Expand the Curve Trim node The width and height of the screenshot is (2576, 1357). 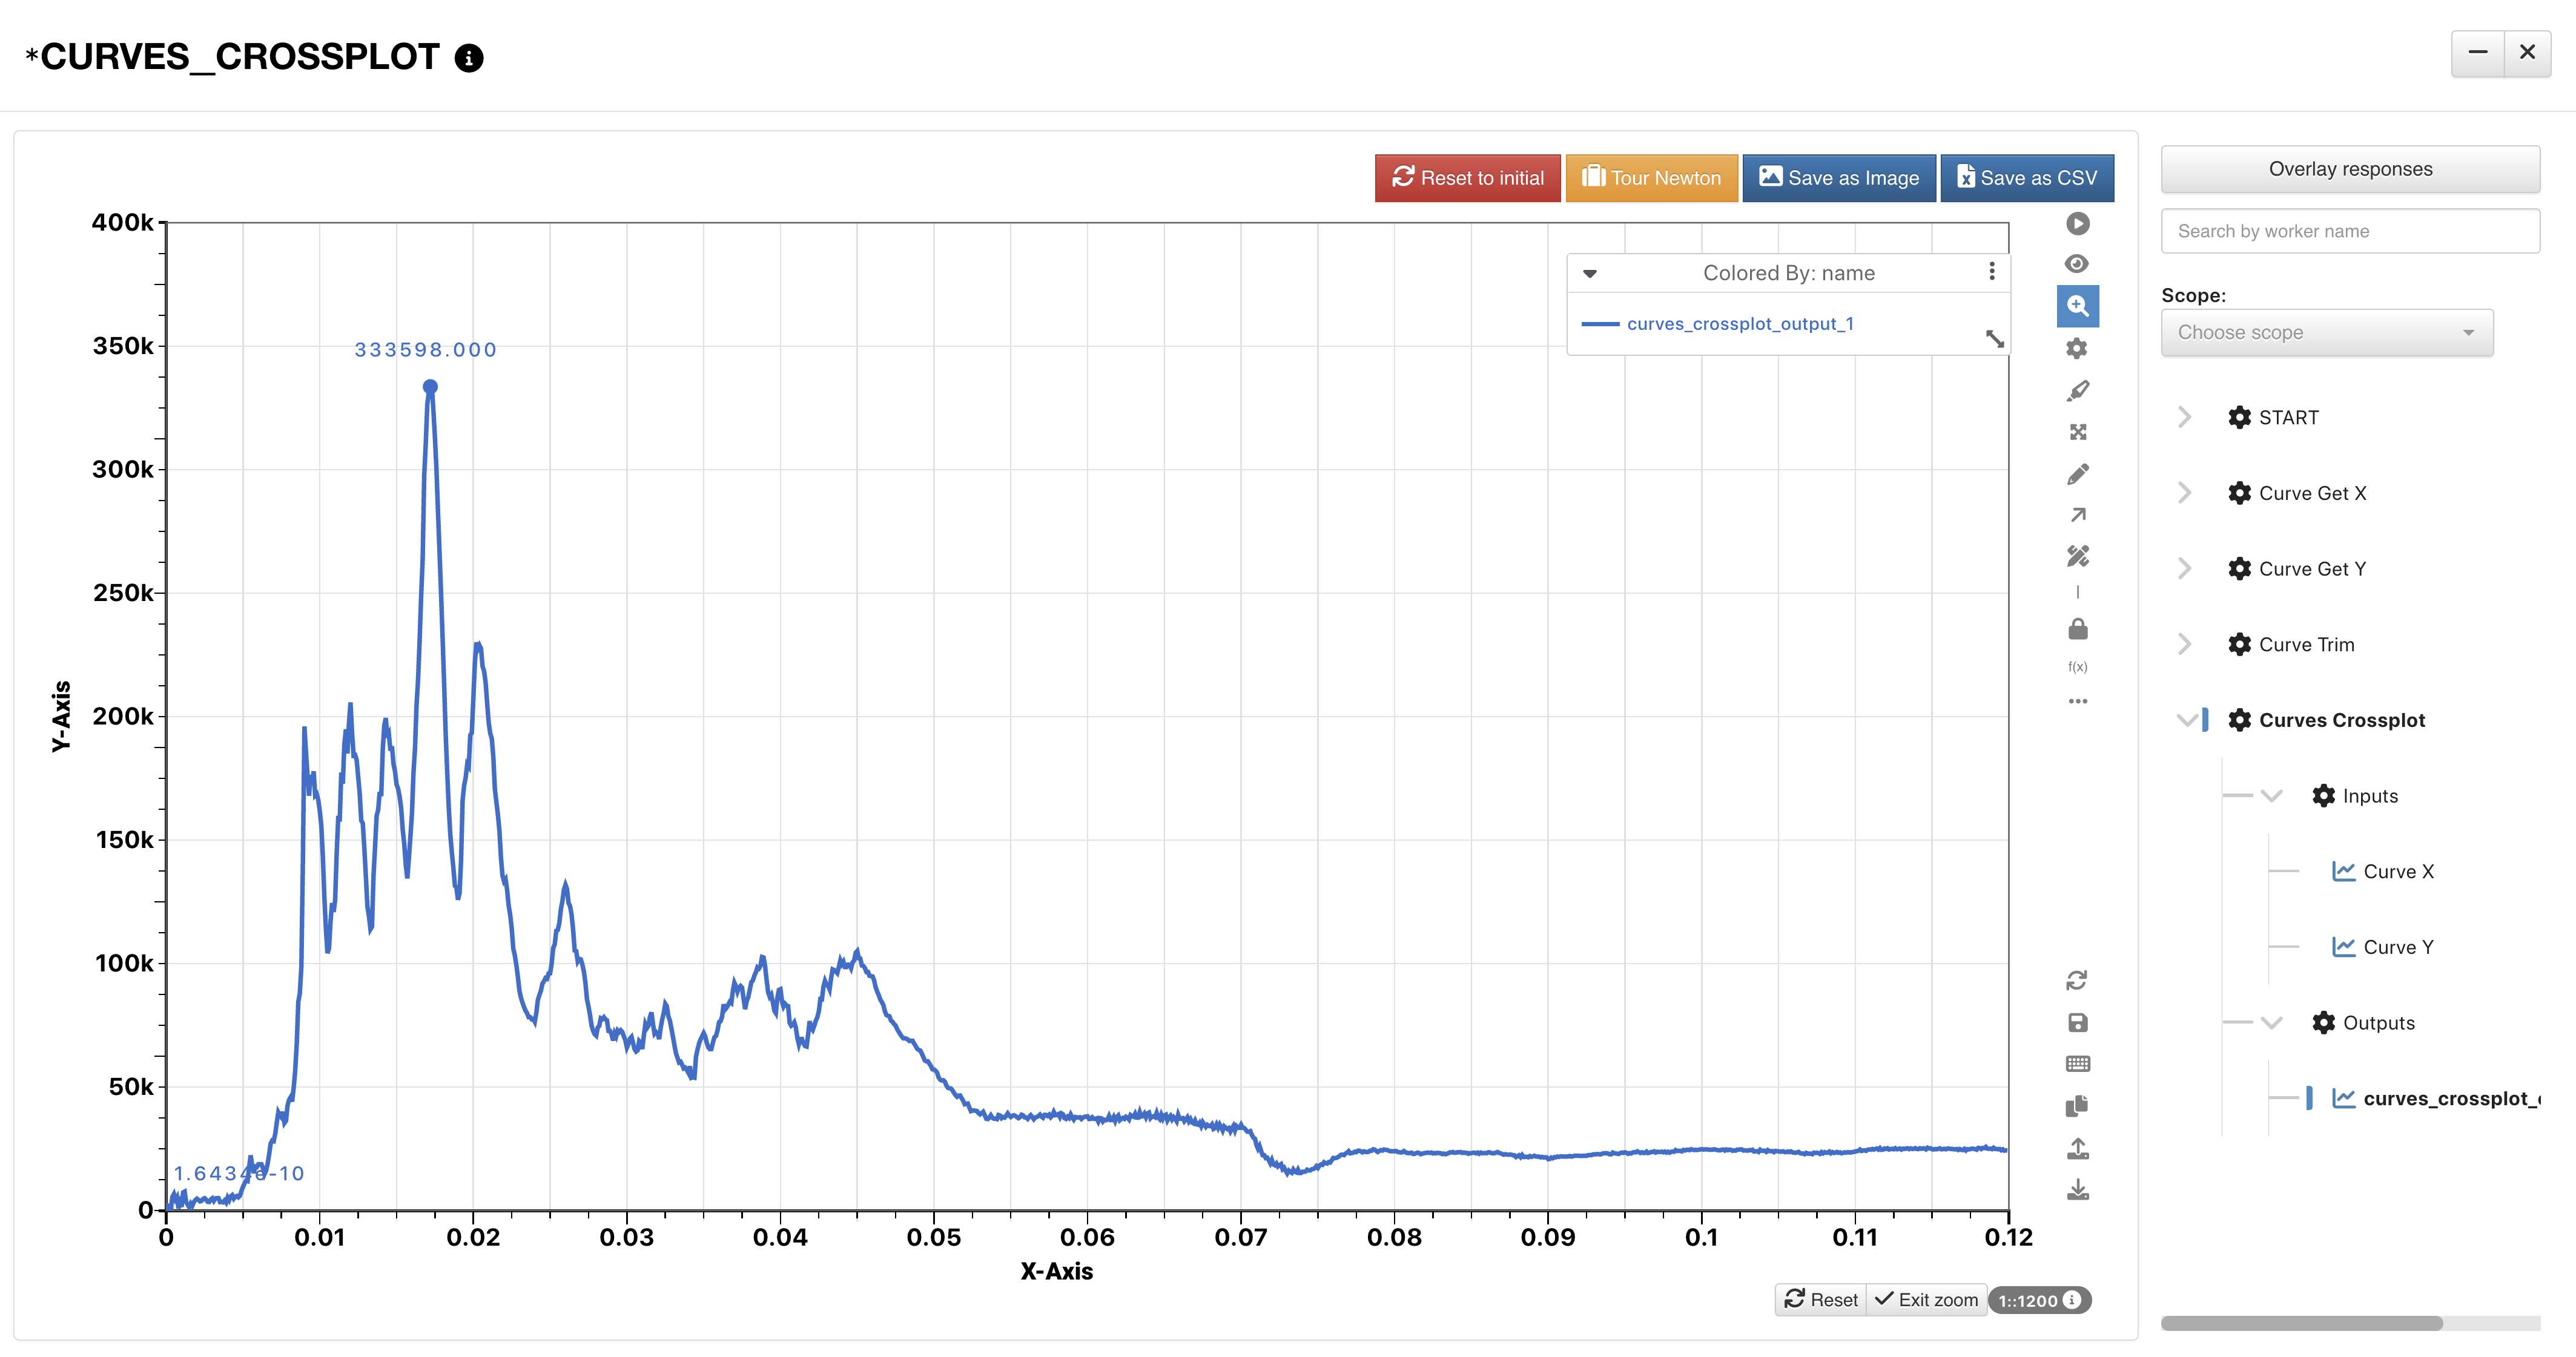(2184, 645)
